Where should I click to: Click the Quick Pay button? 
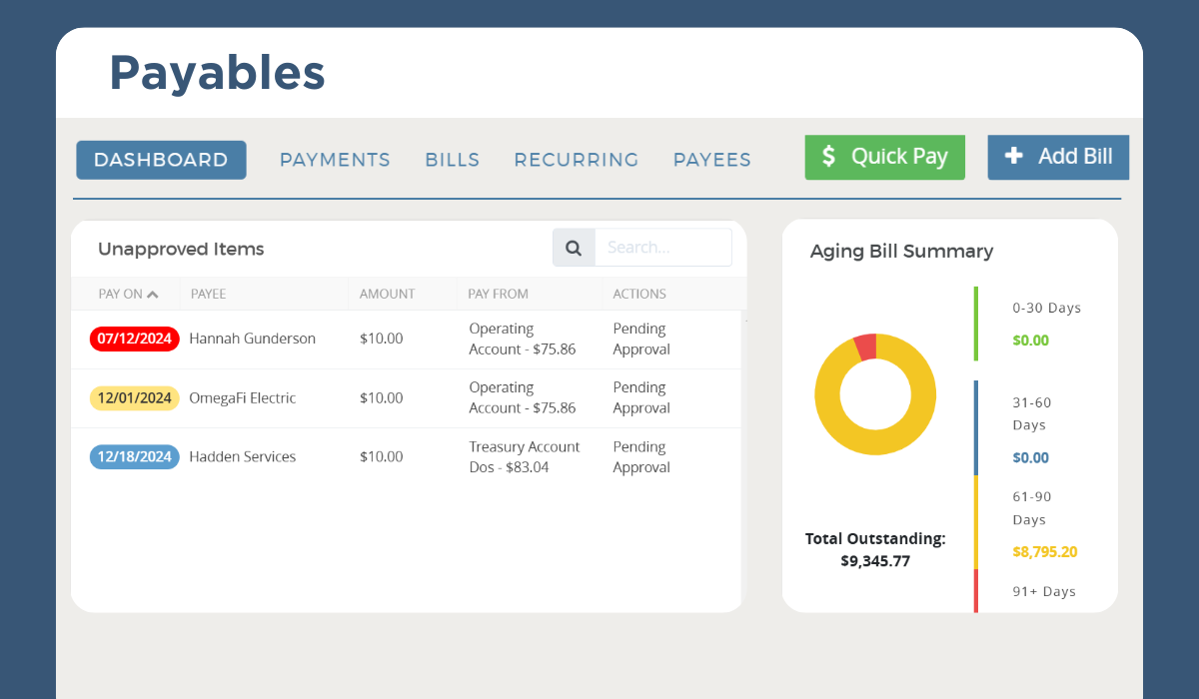point(884,157)
